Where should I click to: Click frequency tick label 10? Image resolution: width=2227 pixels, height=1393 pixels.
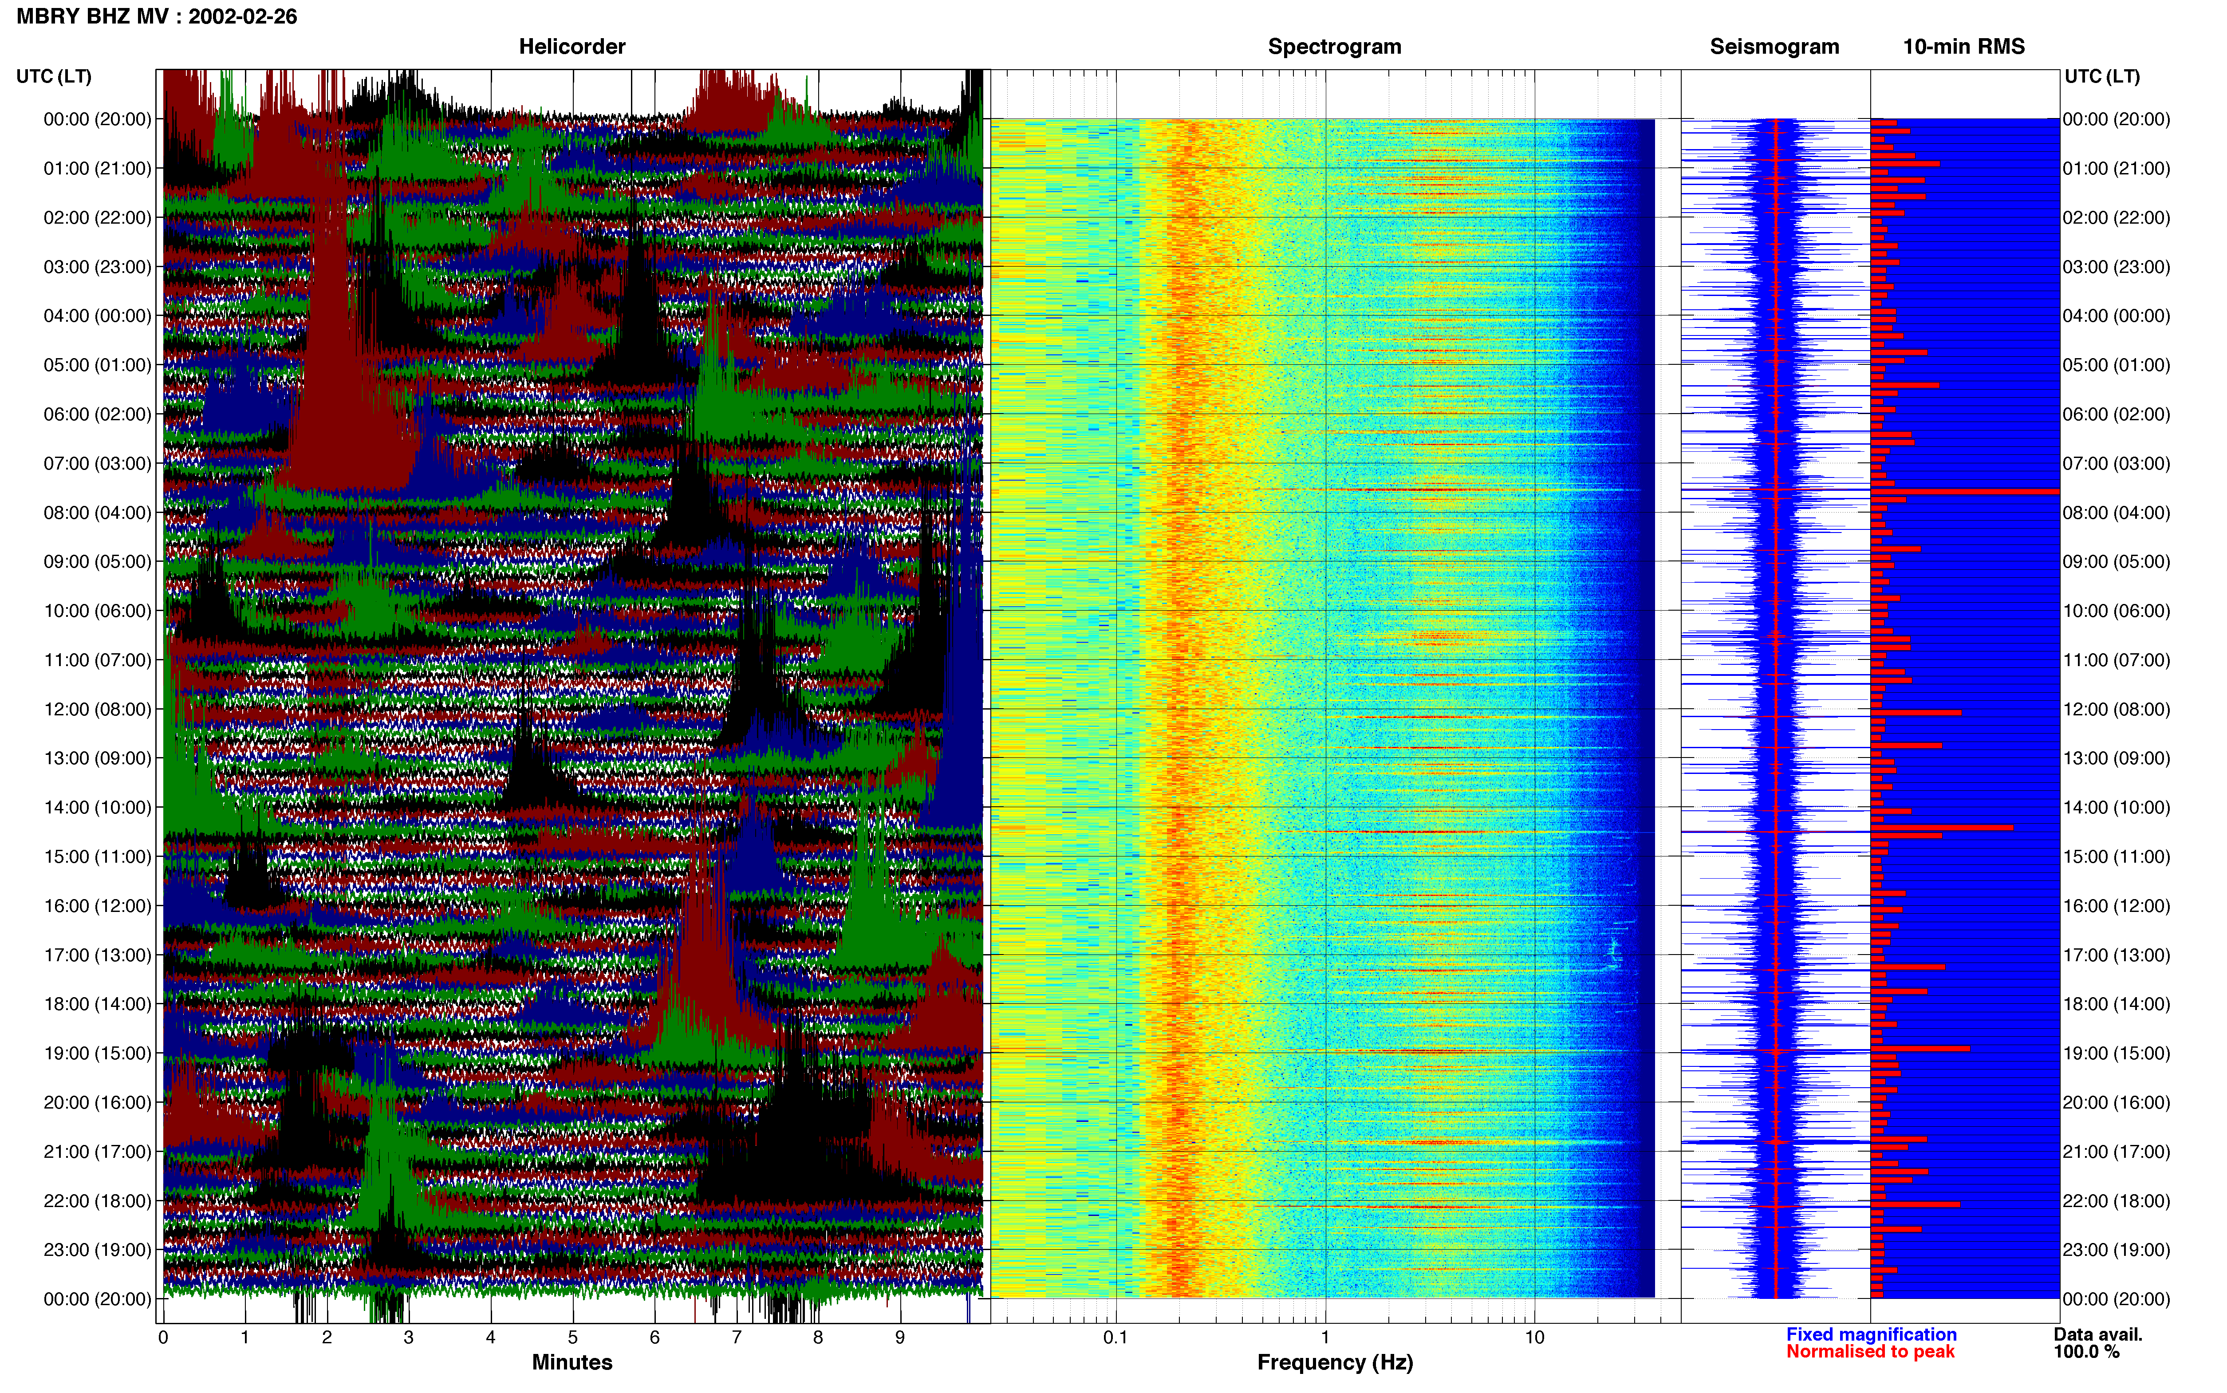click(1534, 1338)
